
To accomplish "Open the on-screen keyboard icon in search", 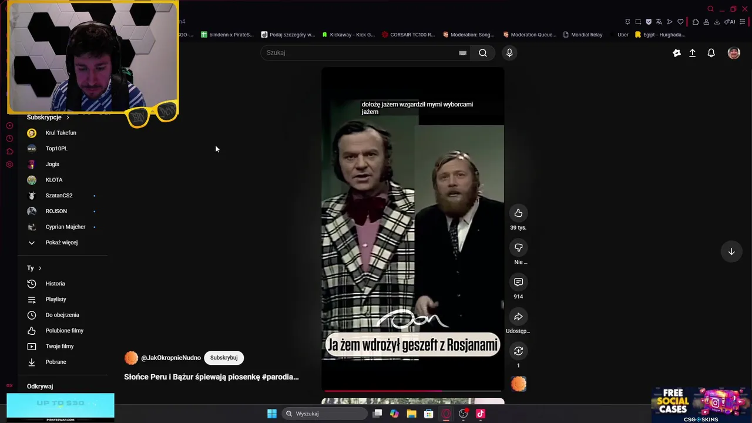I will (463, 53).
